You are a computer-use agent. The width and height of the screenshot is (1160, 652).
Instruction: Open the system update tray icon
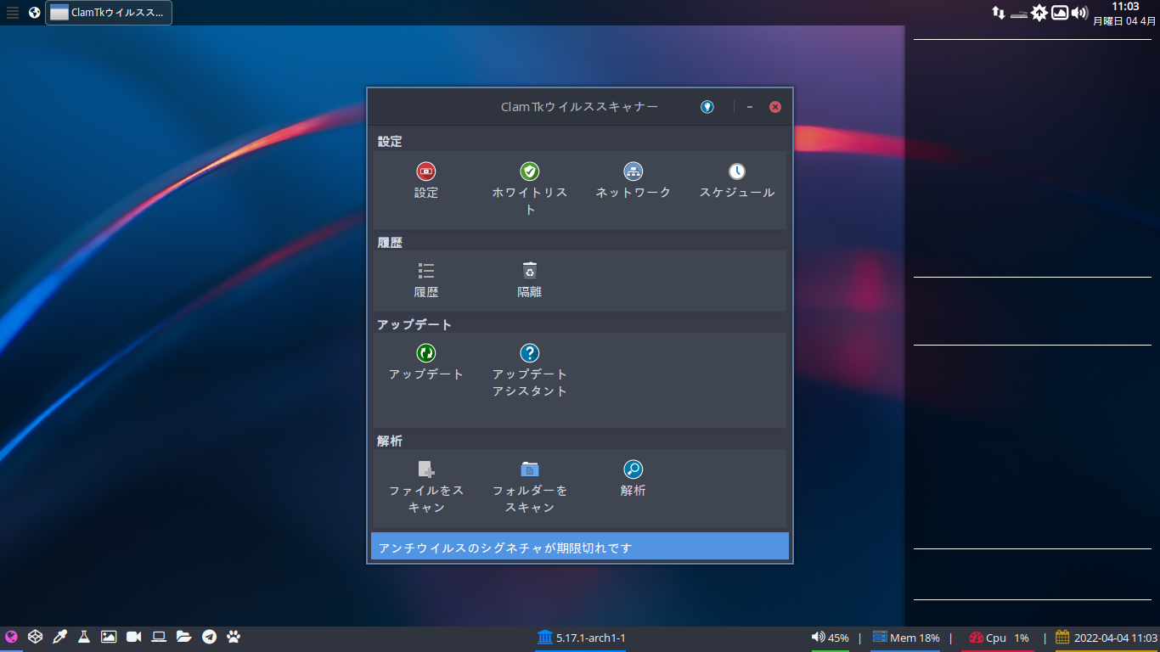click(1039, 13)
